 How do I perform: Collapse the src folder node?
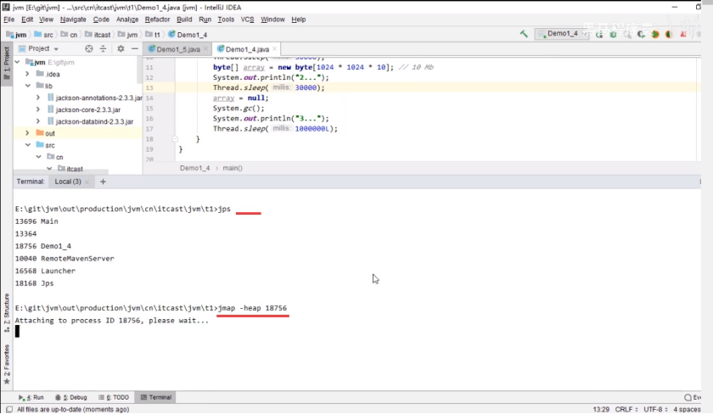pyautogui.click(x=27, y=145)
